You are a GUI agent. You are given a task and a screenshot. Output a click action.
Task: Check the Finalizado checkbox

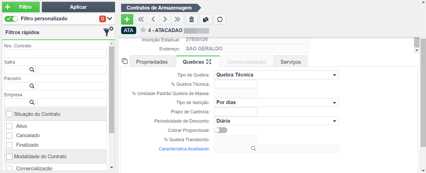(9, 145)
